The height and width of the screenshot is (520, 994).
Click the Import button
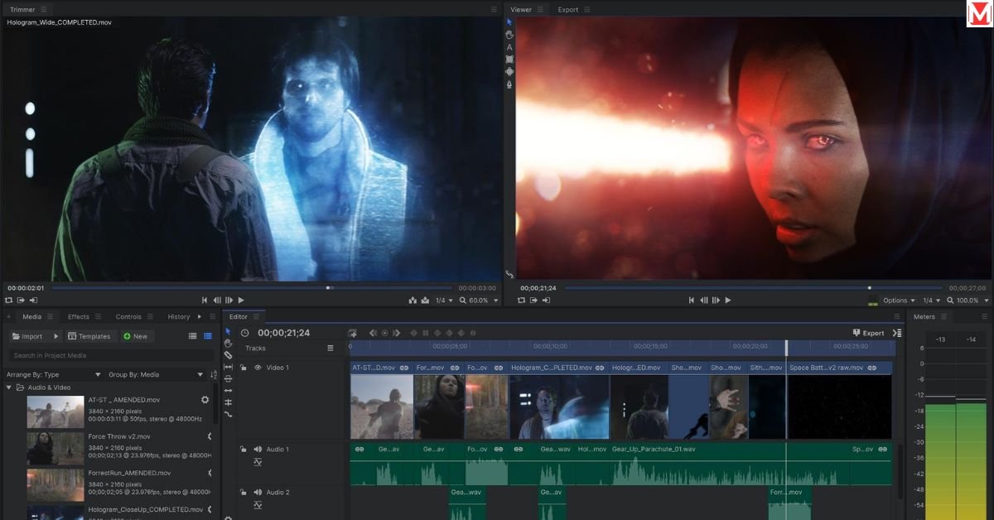pyautogui.click(x=29, y=337)
